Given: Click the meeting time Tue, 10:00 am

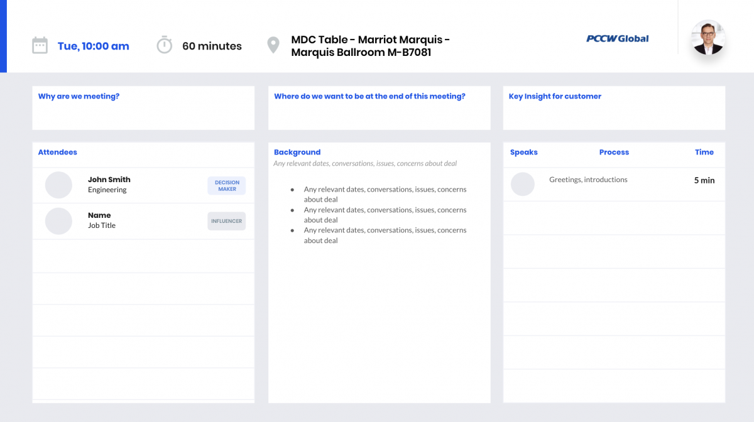Looking at the screenshot, I should click(x=93, y=46).
